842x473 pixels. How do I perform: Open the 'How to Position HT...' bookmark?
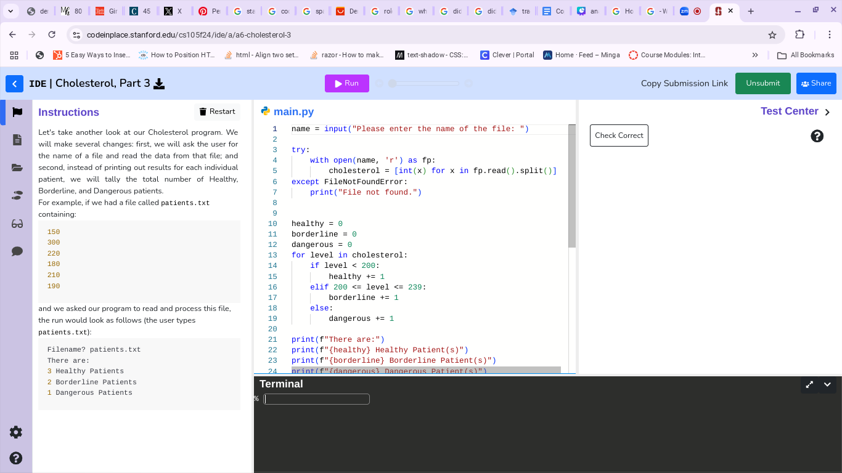(x=177, y=55)
